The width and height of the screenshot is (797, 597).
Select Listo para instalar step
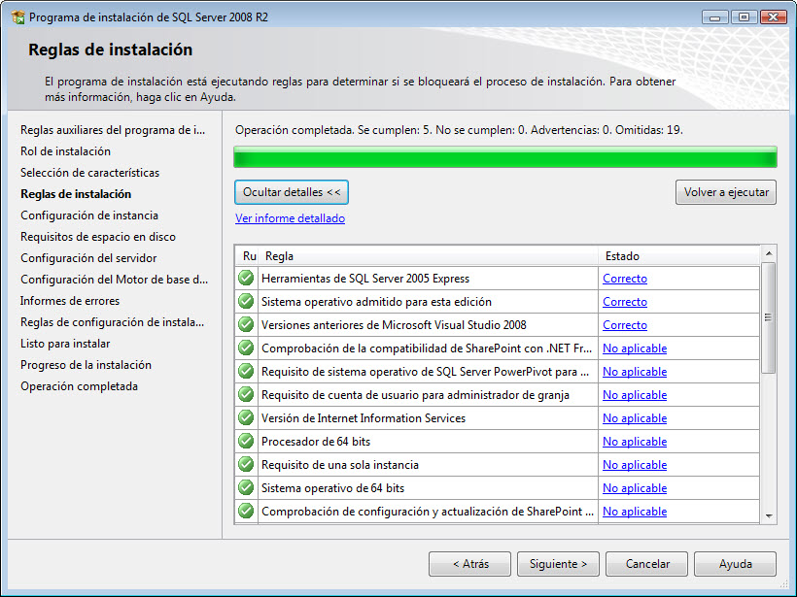65,344
